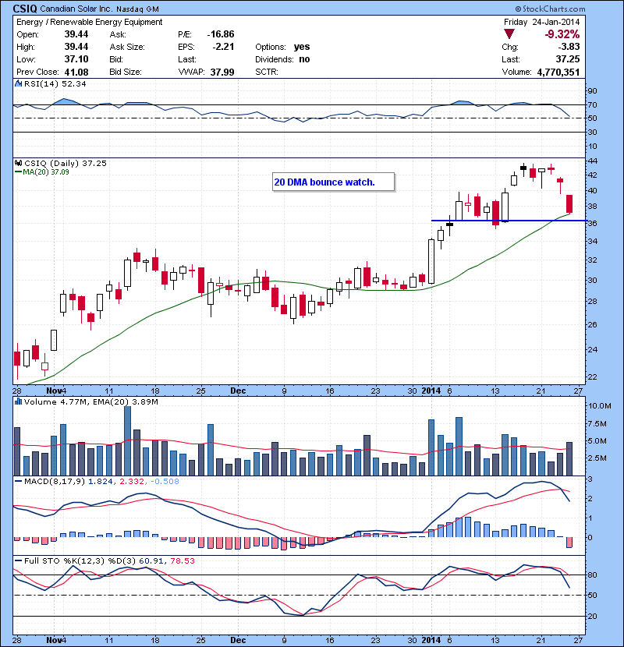Click the Ask Size: label

click(127, 47)
